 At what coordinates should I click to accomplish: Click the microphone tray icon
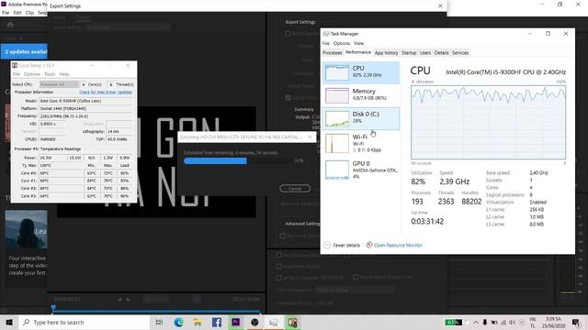point(485,322)
